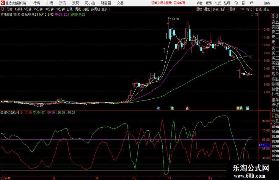Toggle the left panel layout icon

pyautogui.click(x=3, y=9)
